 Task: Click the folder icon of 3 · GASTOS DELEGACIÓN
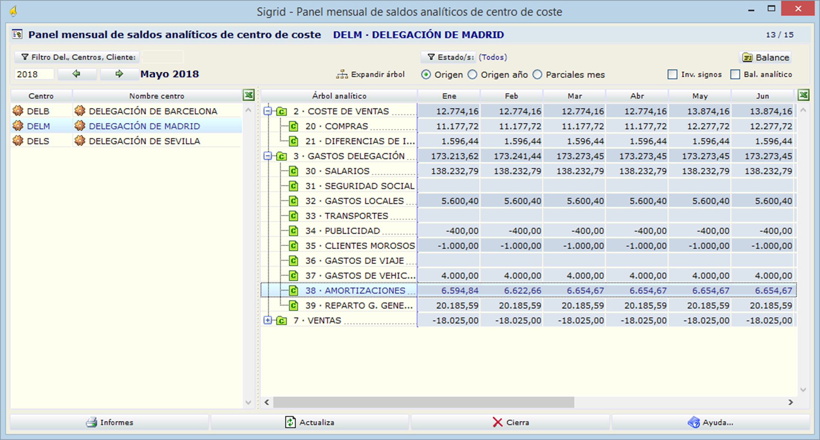pyautogui.click(x=282, y=156)
